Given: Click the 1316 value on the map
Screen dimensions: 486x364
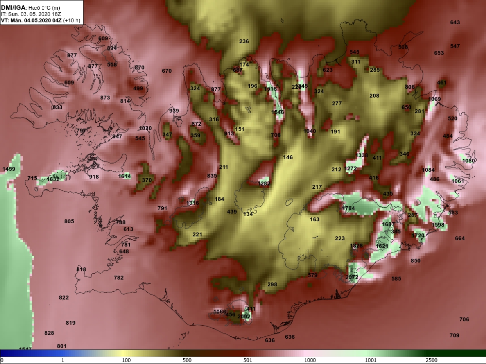Looking at the screenshot, I should click(192, 203).
